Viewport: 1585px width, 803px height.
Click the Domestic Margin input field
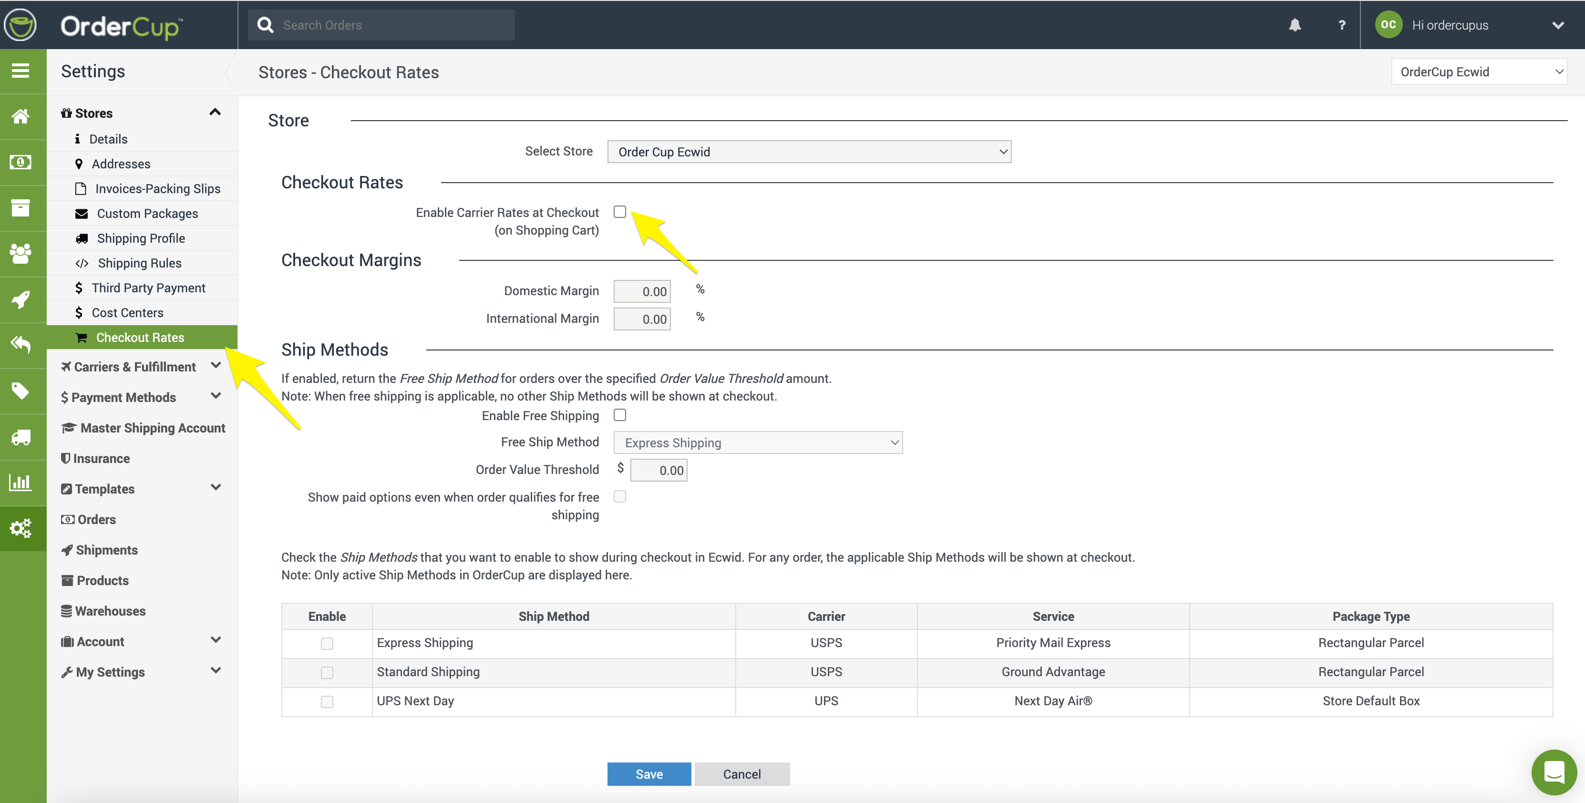click(x=642, y=292)
